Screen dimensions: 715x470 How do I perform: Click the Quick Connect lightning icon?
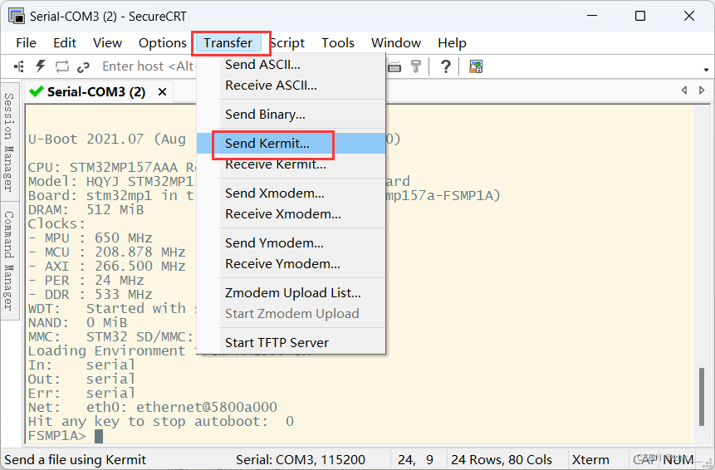[40, 66]
